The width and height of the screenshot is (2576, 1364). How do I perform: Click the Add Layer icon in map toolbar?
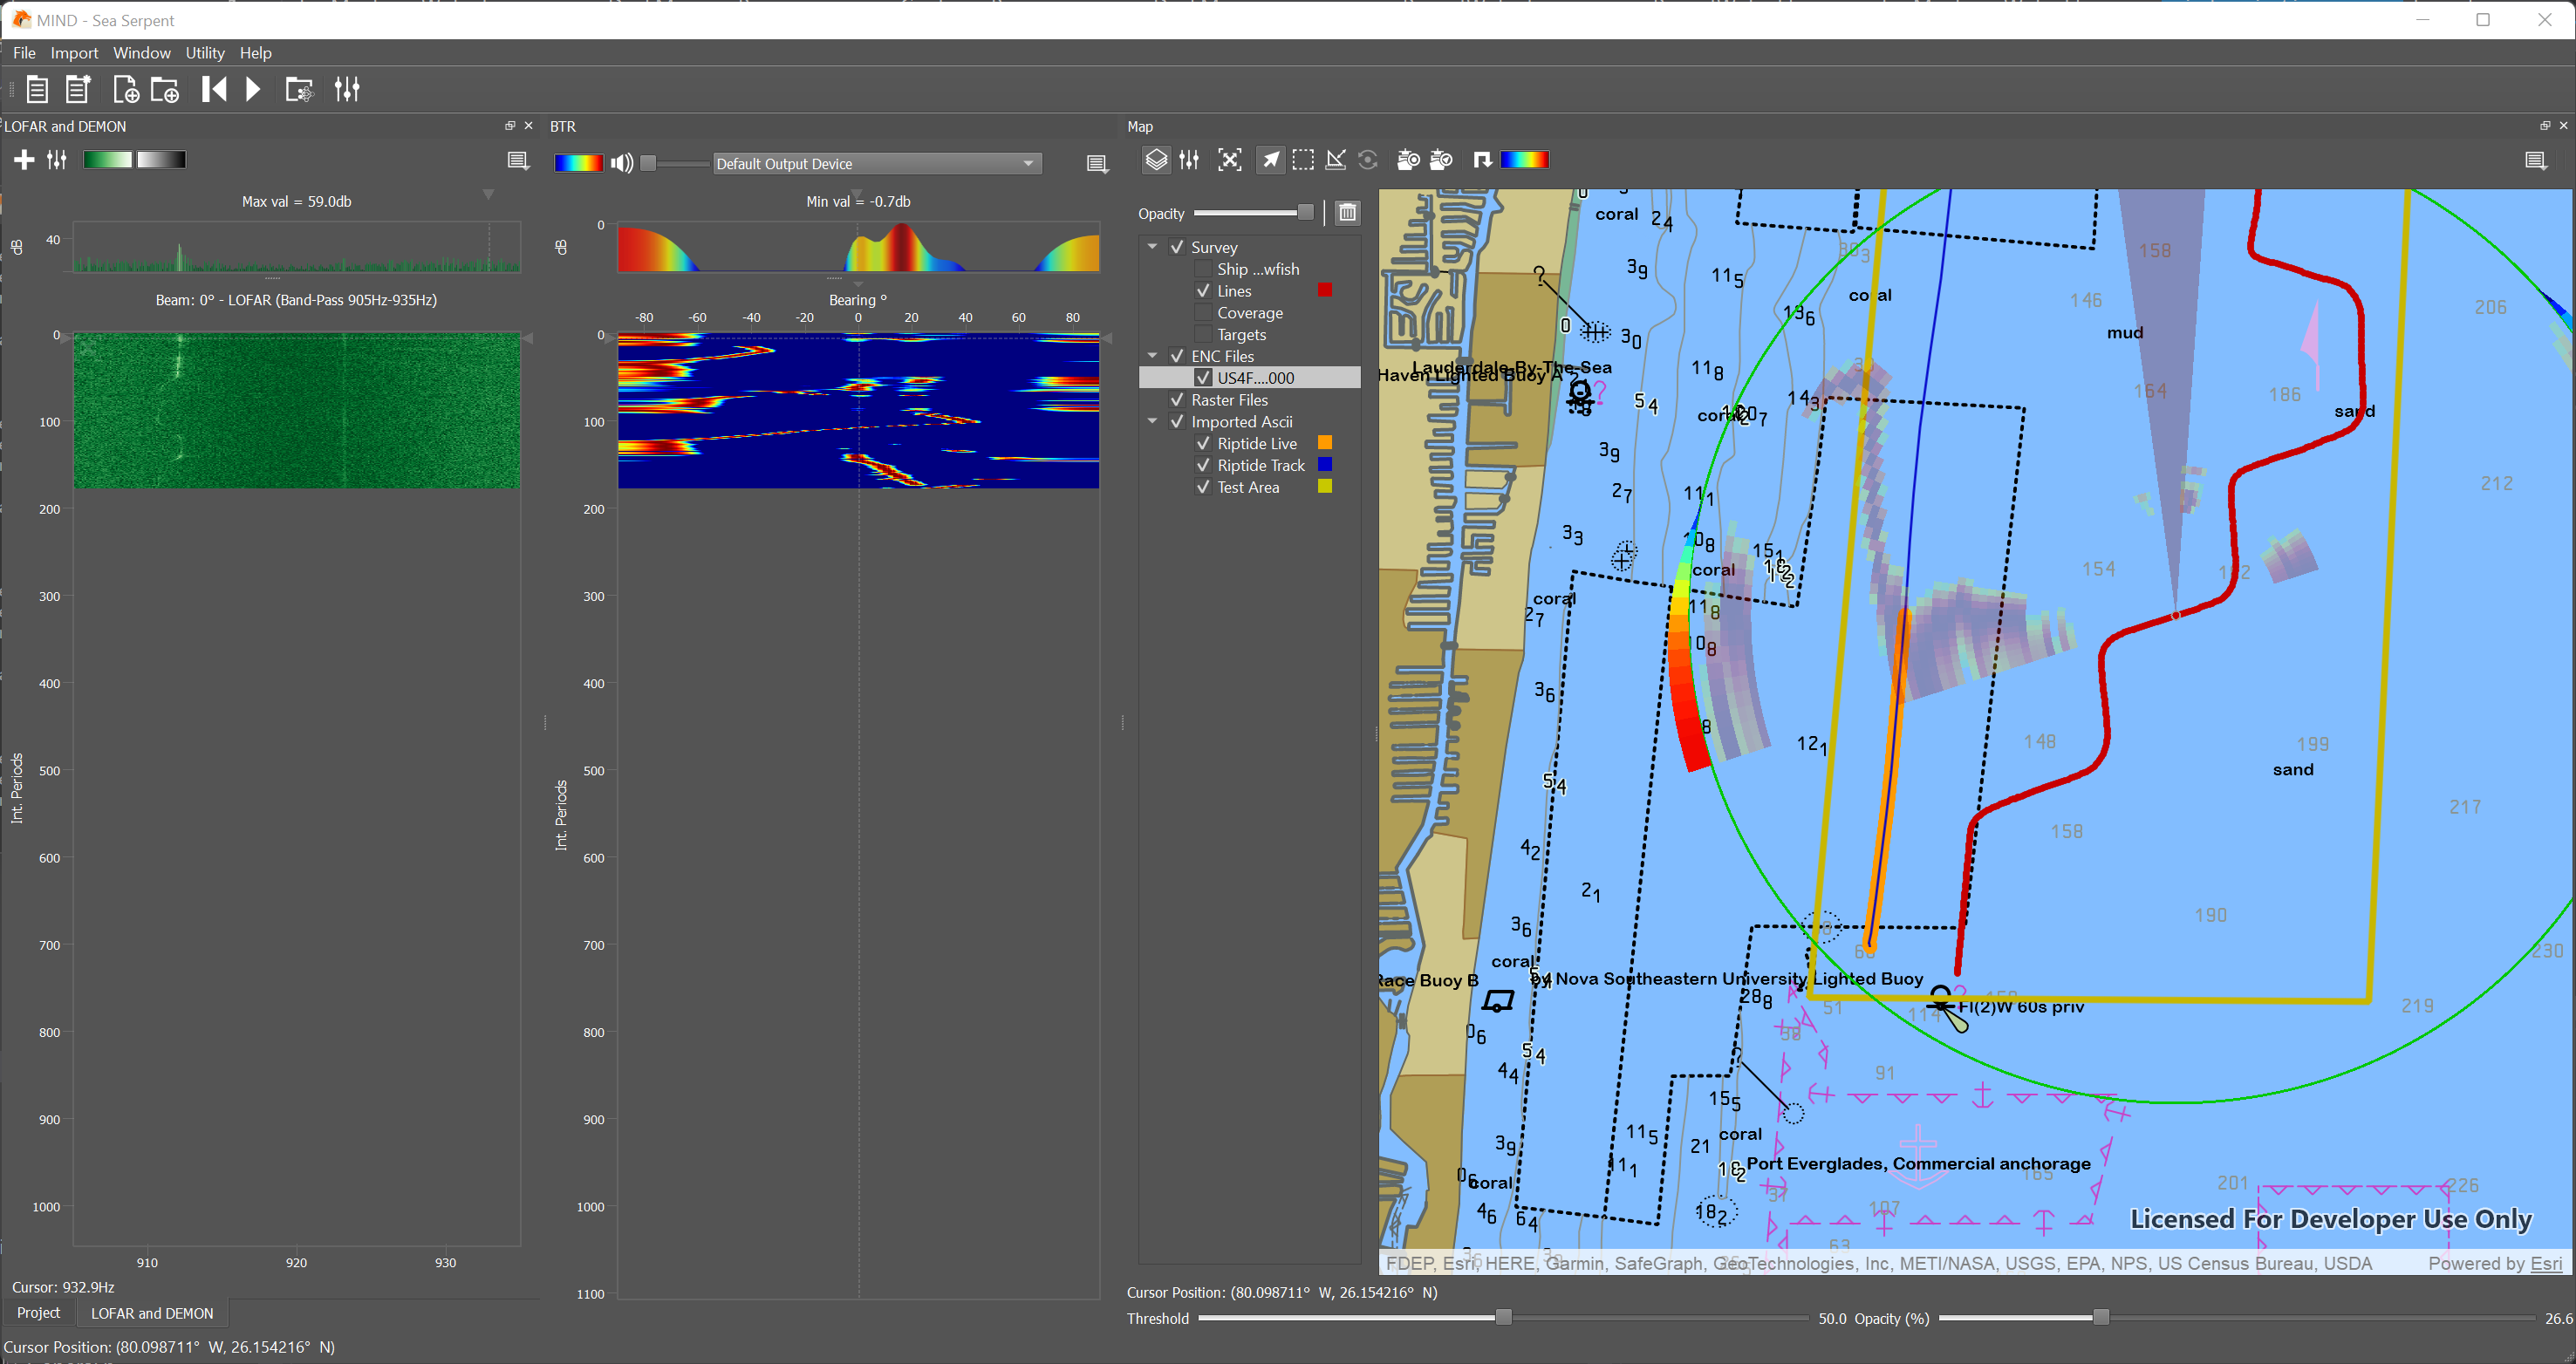1157,160
